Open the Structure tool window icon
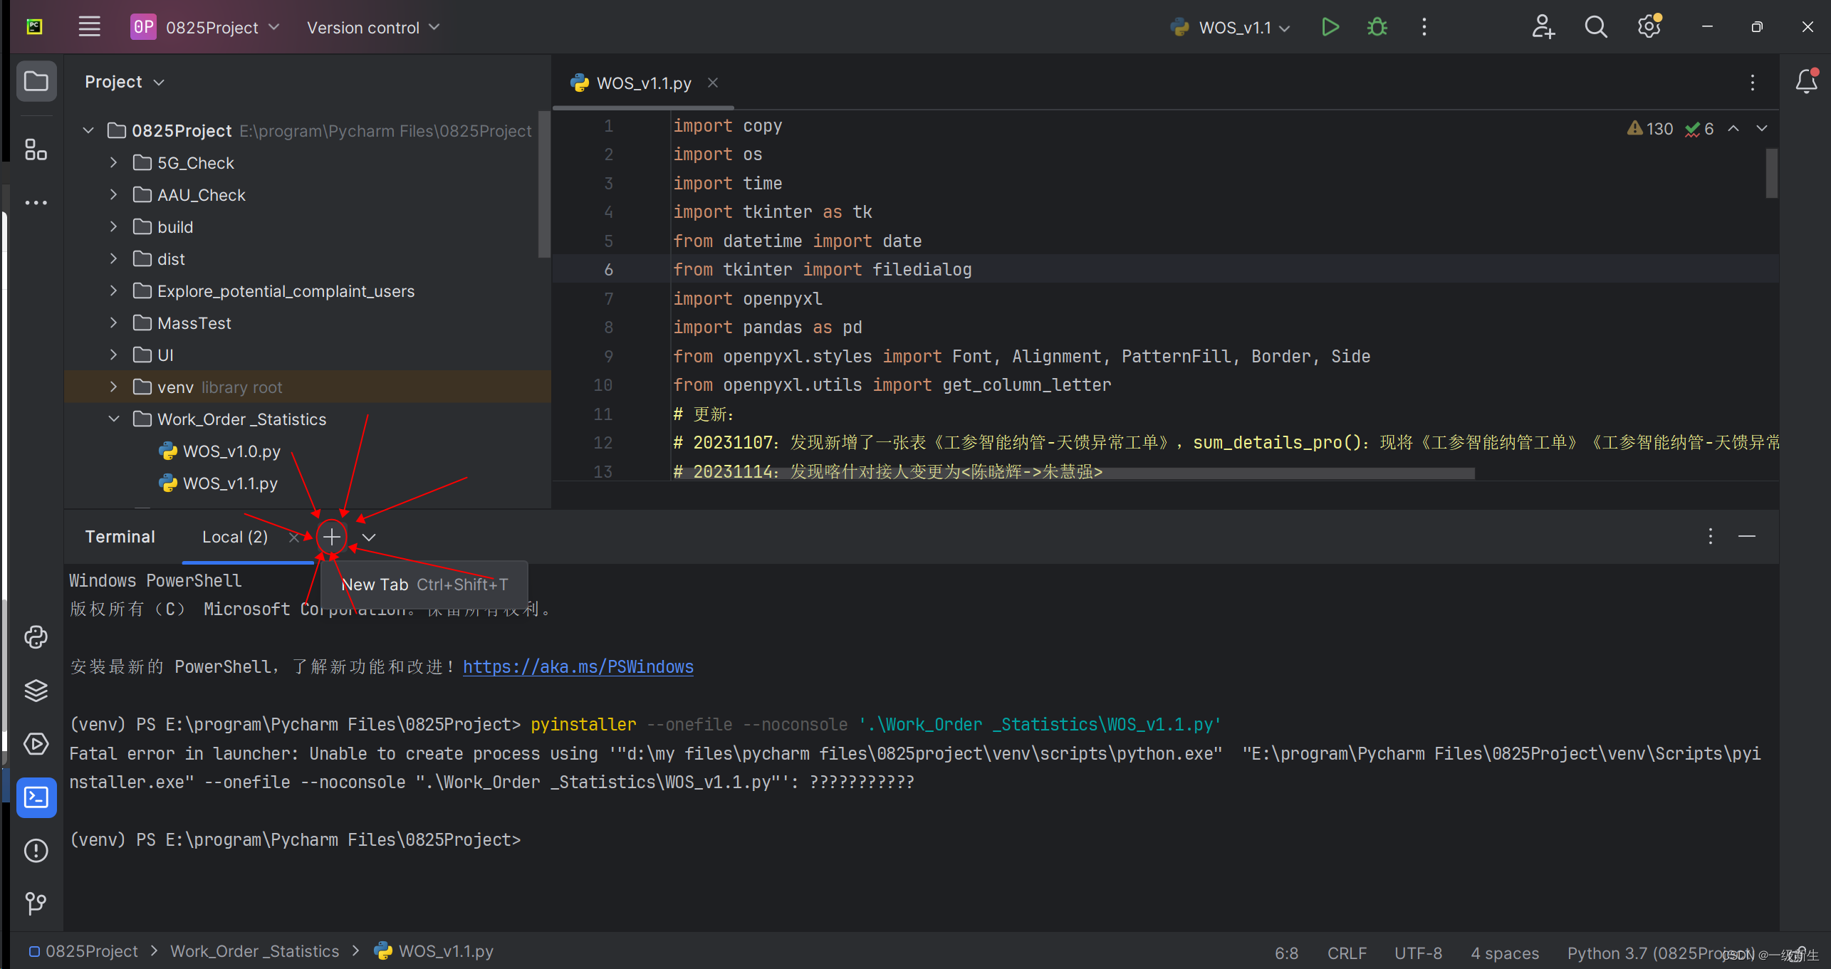The image size is (1831, 969). coord(36,150)
